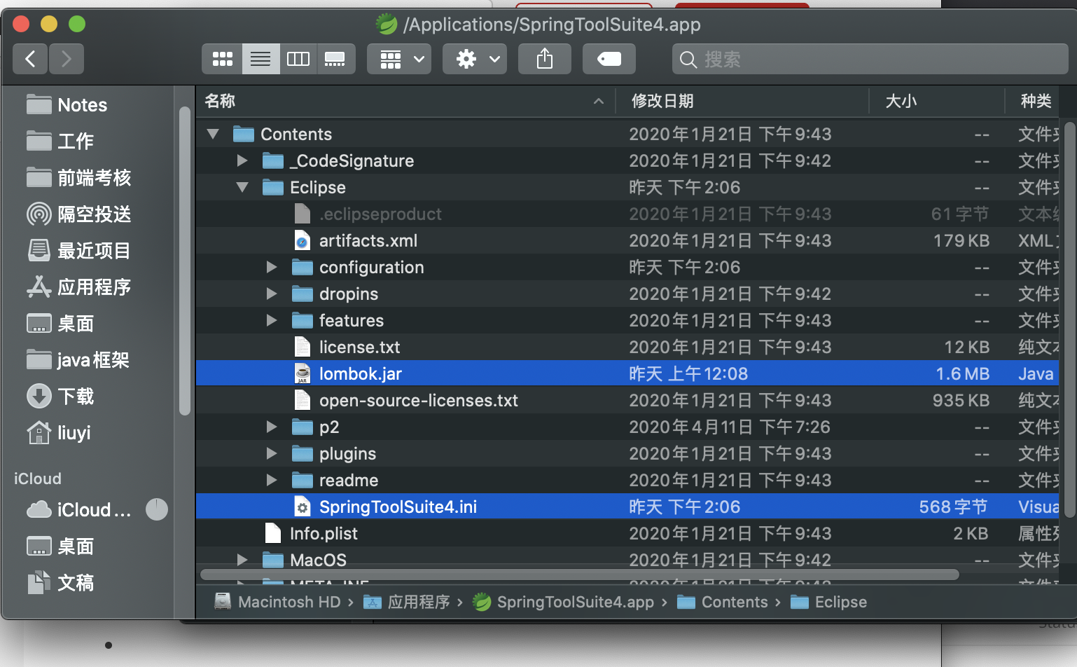Viewport: 1077px width, 667px height.
Task: Go back with the left chevron button
Action: [x=30, y=59]
